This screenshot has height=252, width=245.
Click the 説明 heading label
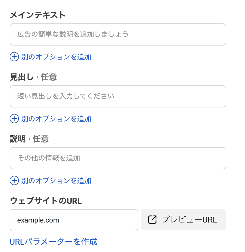click(x=18, y=139)
